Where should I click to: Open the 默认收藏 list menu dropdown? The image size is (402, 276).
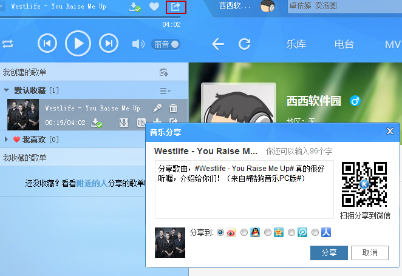(165, 91)
